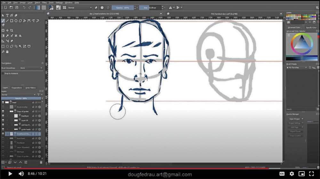Image resolution: width=320 pixels, height=179 pixels.
Task: Toggle Snap to Assistants checkbox
Action: (3, 73)
